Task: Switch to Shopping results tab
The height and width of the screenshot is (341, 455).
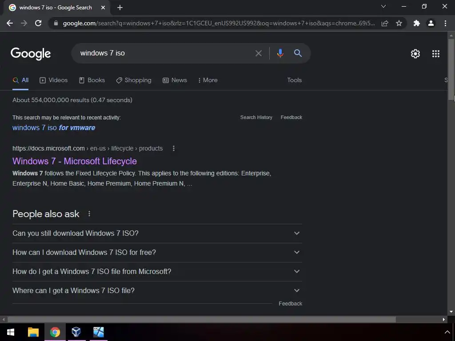Action: 134,80
